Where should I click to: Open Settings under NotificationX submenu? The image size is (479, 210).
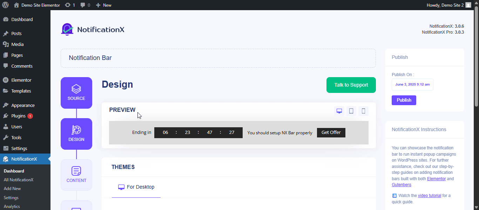click(11, 198)
